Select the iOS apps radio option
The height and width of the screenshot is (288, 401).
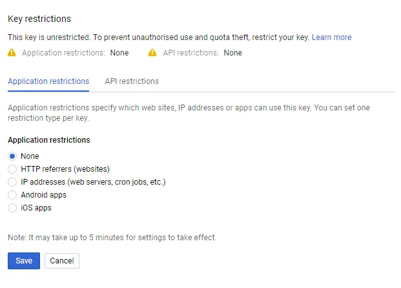12,208
